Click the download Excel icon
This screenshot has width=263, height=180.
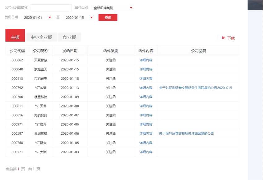pos(224,38)
